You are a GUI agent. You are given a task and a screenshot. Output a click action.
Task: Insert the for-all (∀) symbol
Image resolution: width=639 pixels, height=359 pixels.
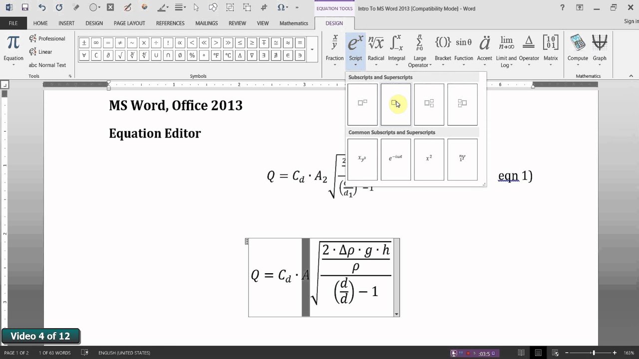pos(84,55)
